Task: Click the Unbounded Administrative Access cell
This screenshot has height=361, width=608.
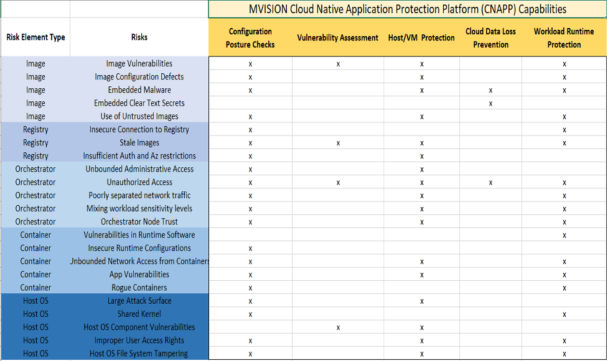Action: pos(139,169)
